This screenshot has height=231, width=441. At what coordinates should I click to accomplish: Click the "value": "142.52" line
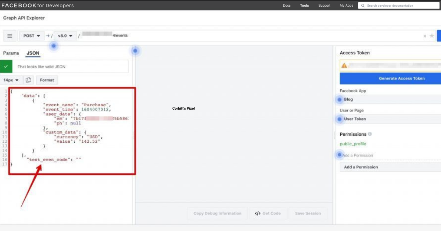(x=78, y=141)
